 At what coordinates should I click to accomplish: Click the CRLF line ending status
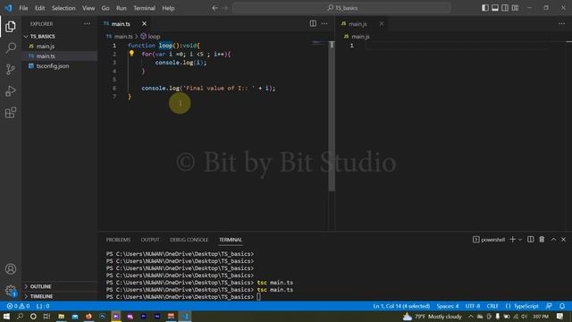tap(492, 306)
